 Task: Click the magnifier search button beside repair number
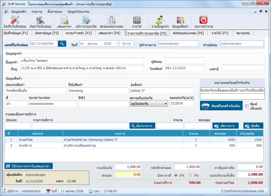pyautogui.click(x=62, y=44)
